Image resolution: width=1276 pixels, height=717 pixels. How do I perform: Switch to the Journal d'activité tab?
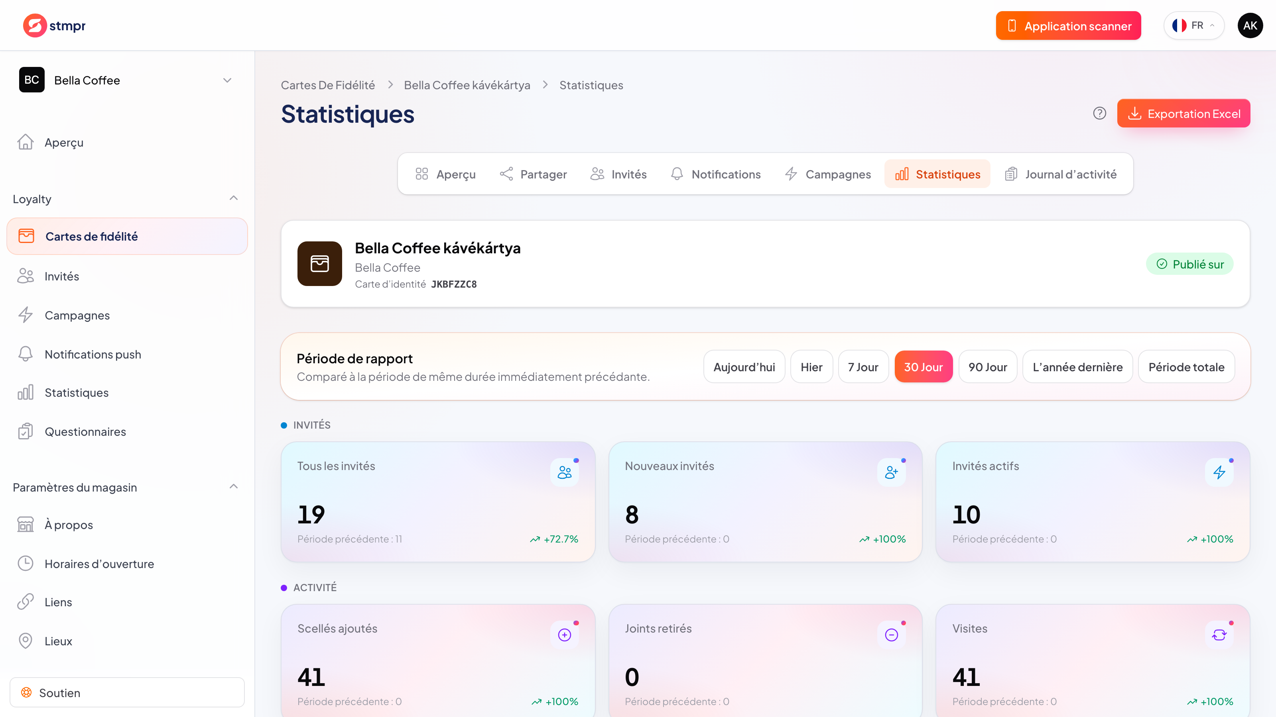[1061, 174]
